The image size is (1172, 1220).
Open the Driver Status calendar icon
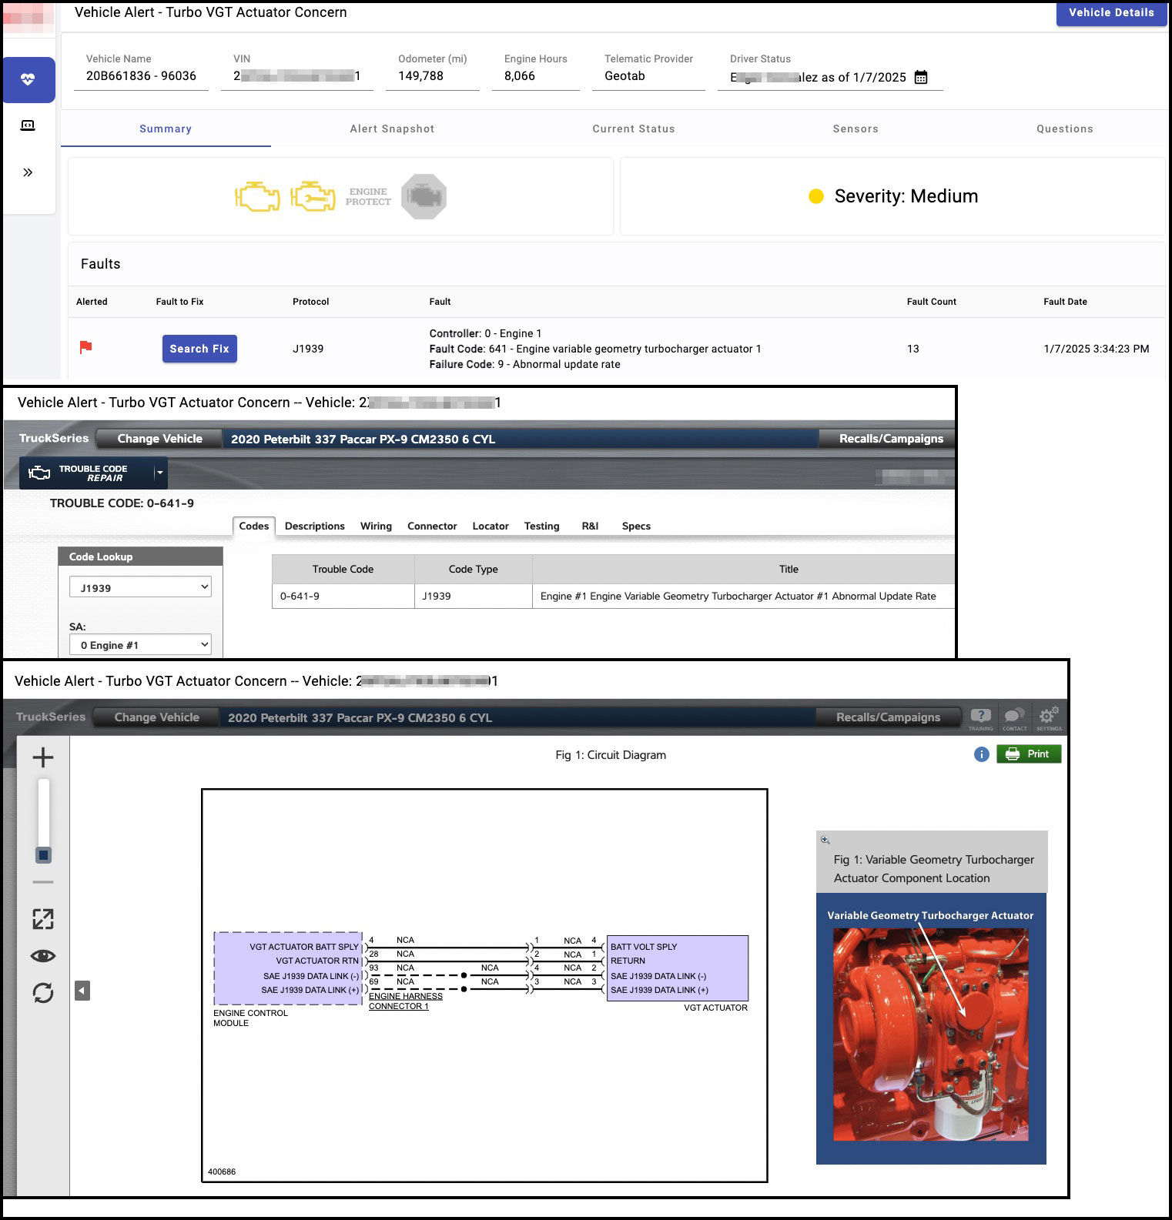[921, 77]
